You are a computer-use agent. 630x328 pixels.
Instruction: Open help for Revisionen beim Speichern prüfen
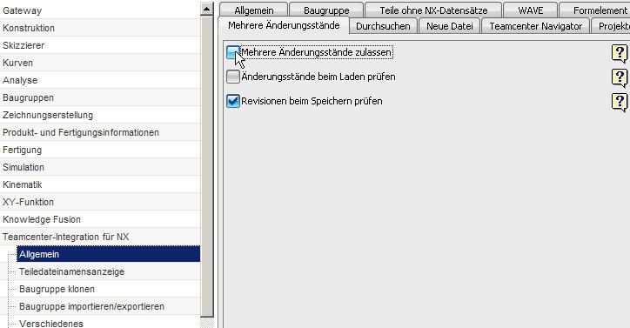620,102
